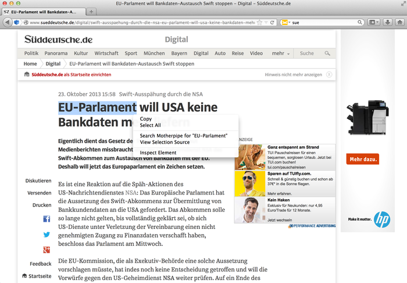This screenshot has width=407, height=283.
Task: Click the site search magnifier icon
Action: 327,53
